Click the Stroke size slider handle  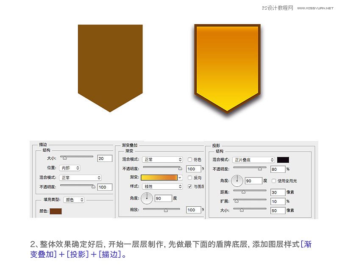(x=65, y=158)
